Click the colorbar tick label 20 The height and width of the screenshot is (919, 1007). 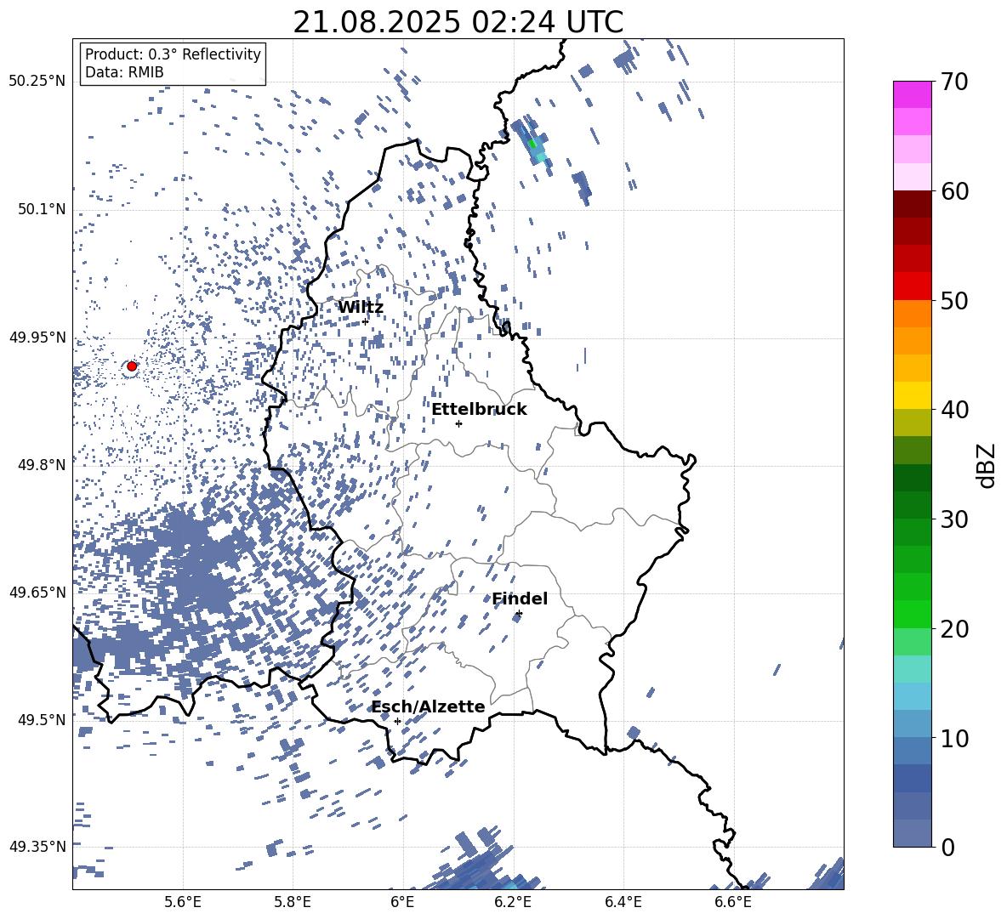pos(954,629)
